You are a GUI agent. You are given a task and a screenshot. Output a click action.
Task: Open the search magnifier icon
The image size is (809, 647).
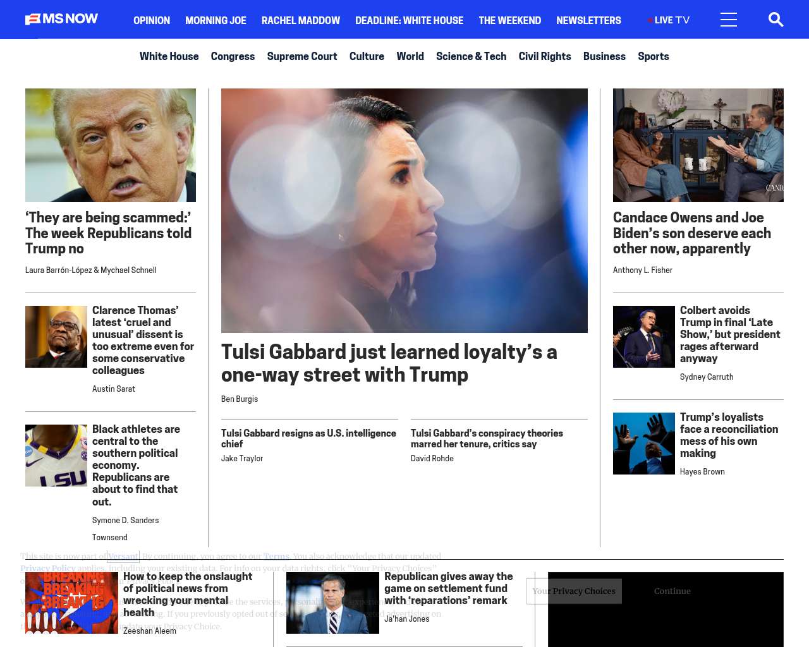pos(776,20)
